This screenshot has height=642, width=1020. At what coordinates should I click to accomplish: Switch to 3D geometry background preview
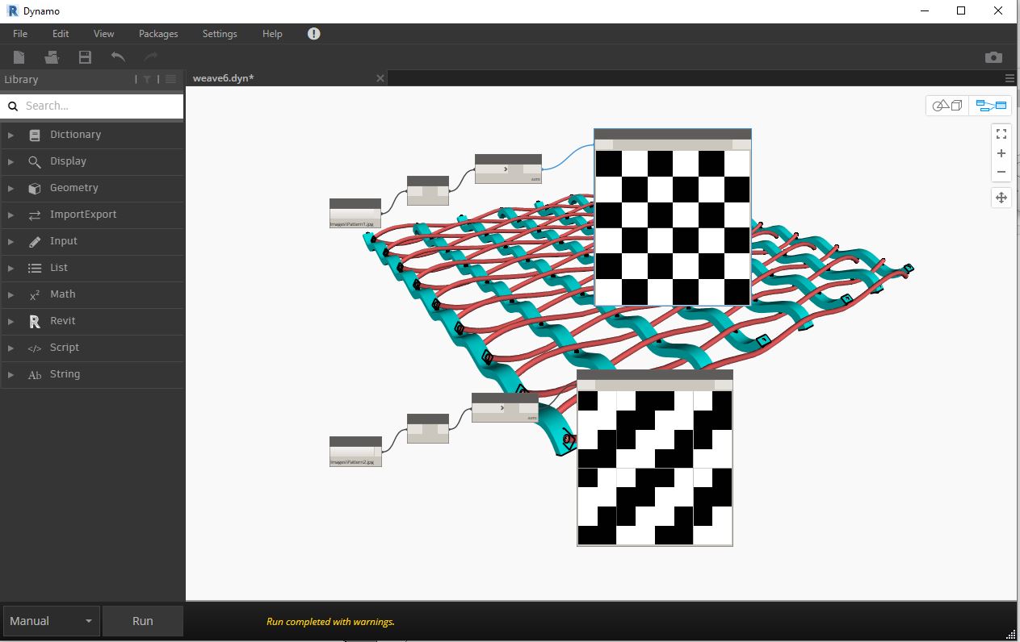[x=948, y=106]
